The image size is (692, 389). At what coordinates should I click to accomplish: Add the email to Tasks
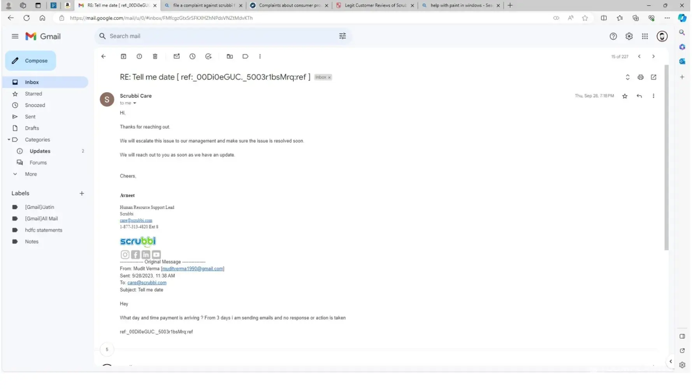point(209,56)
